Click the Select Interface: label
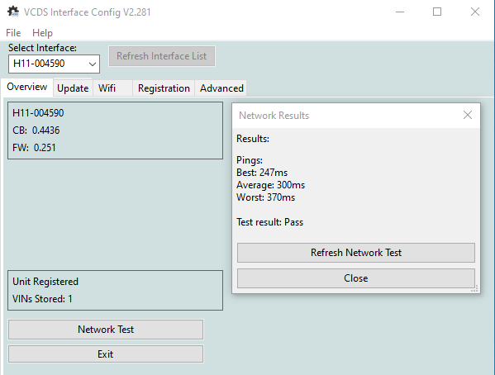This screenshot has height=375, width=495. (42, 48)
